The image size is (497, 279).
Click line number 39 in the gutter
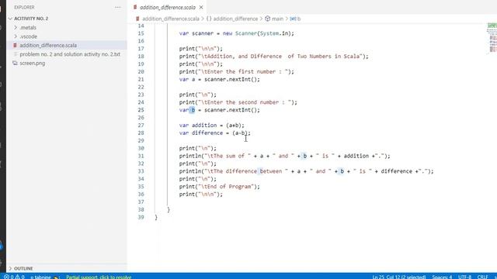click(x=141, y=217)
